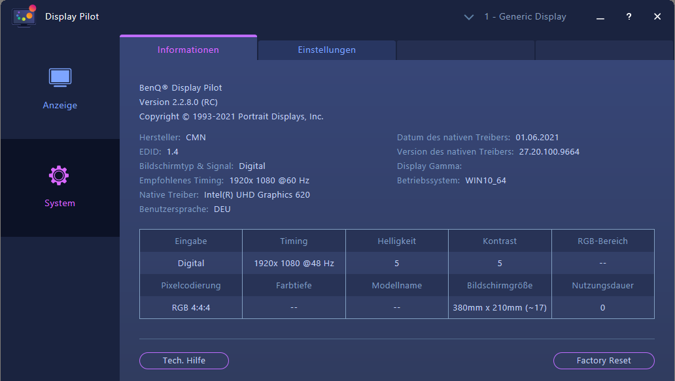Open the Anzeige monitor icon section
The width and height of the screenshot is (675, 381).
pyautogui.click(x=60, y=78)
